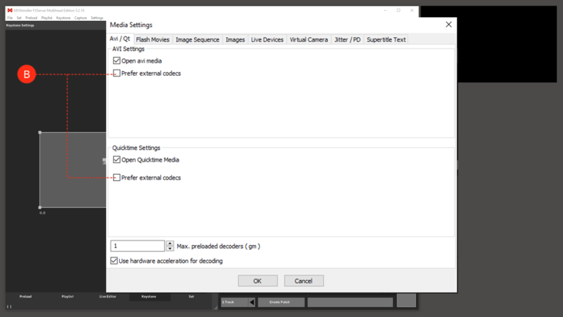Click Cancel in Media Settings dialog

coord(304,281)
